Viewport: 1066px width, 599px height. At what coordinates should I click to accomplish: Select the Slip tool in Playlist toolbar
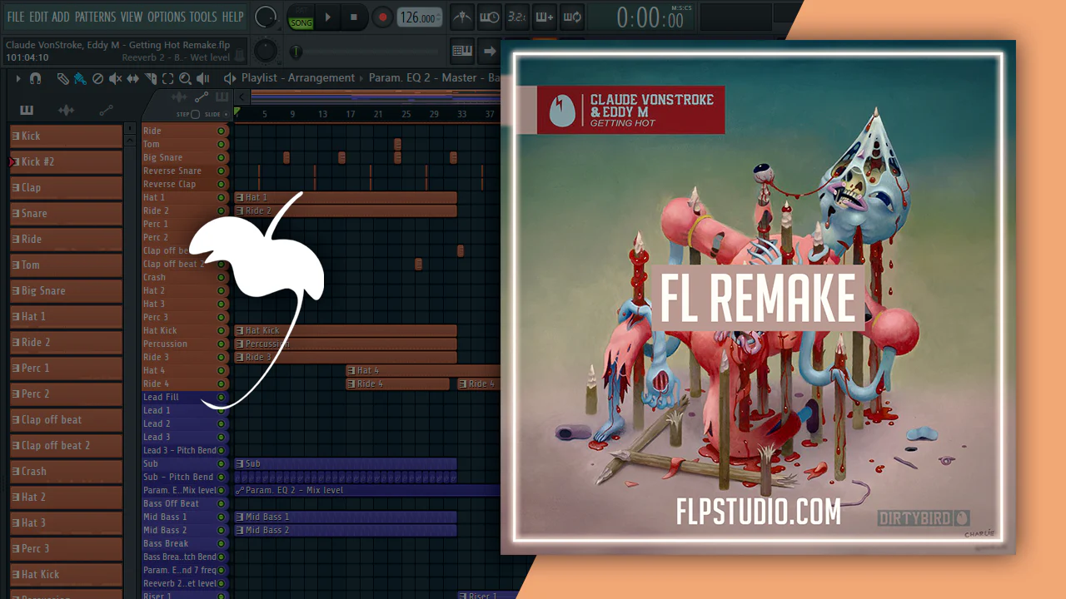133,78
